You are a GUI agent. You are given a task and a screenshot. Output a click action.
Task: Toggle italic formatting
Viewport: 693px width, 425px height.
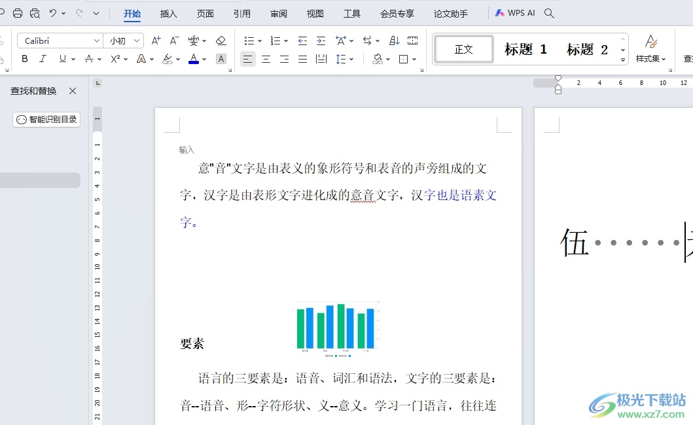tap(43, 59)
